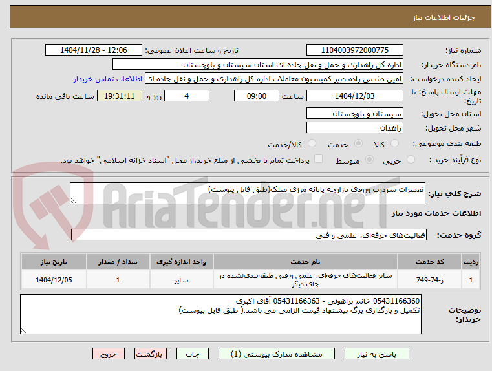Click the بازگشت back button
Image resolution: width=492 pixels, height=371 pixels.
click(150, 354)
